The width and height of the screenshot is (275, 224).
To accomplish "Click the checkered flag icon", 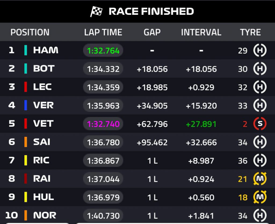I will point(96,11).
